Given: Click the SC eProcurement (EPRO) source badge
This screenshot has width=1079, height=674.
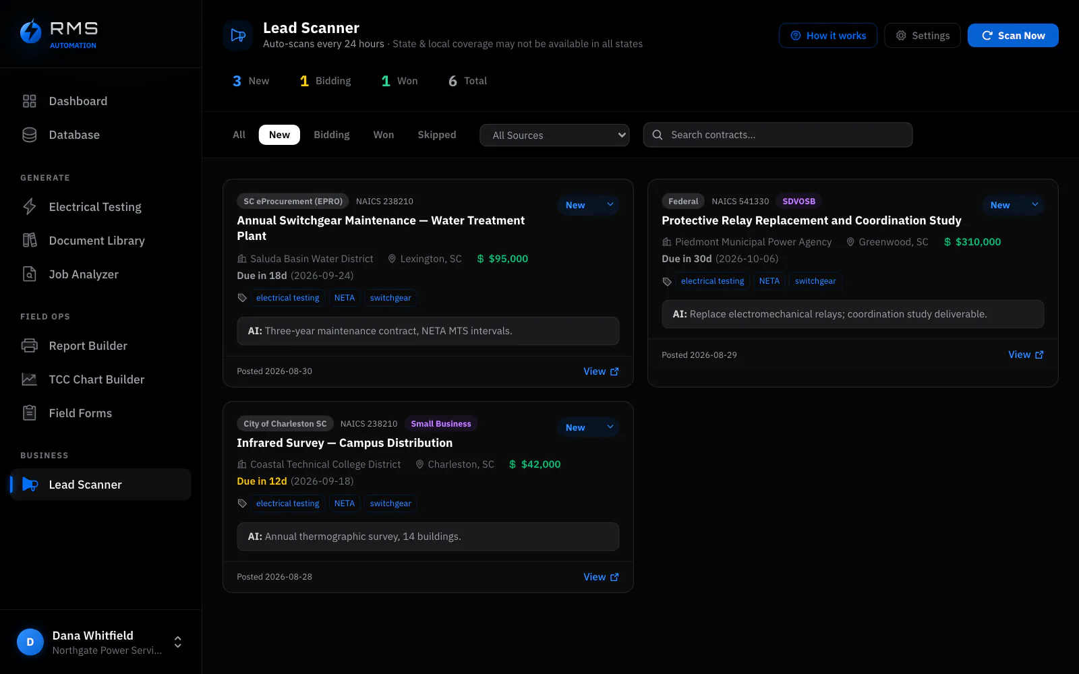Looking at the screenshot, I should point(293,202).
